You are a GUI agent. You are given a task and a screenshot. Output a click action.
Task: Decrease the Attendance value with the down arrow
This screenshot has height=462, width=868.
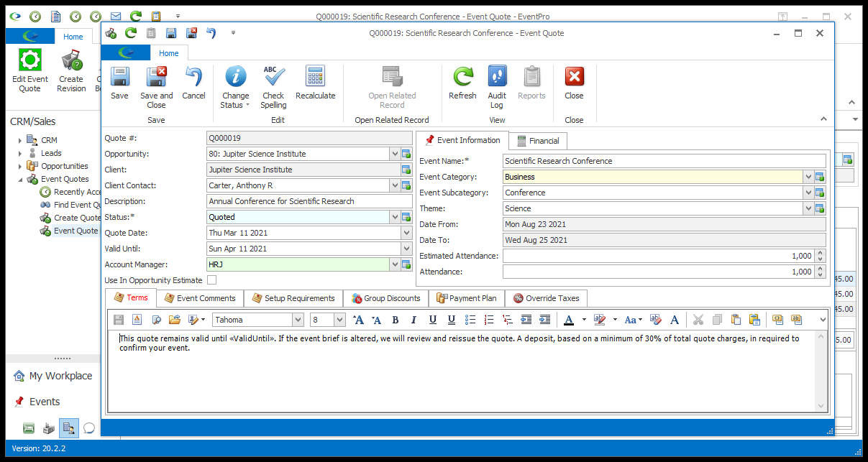[821, 275]
